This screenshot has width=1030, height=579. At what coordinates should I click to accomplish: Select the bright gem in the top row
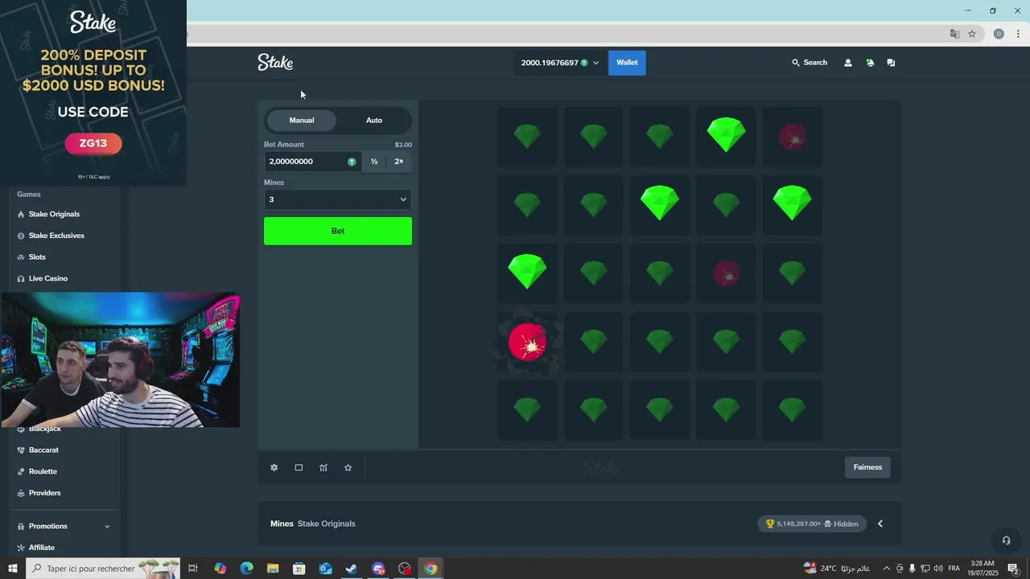click(726, 136)
